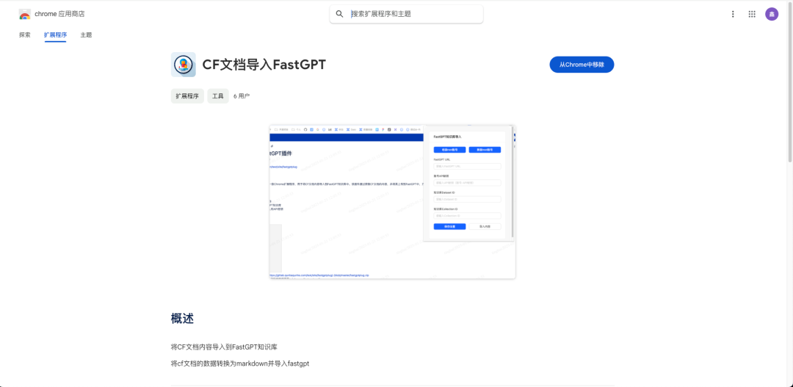Click the CF文档导入FastGPT title text
This screenshot has width=793, height=387.
pyautogui.click(x=264, y=65)
